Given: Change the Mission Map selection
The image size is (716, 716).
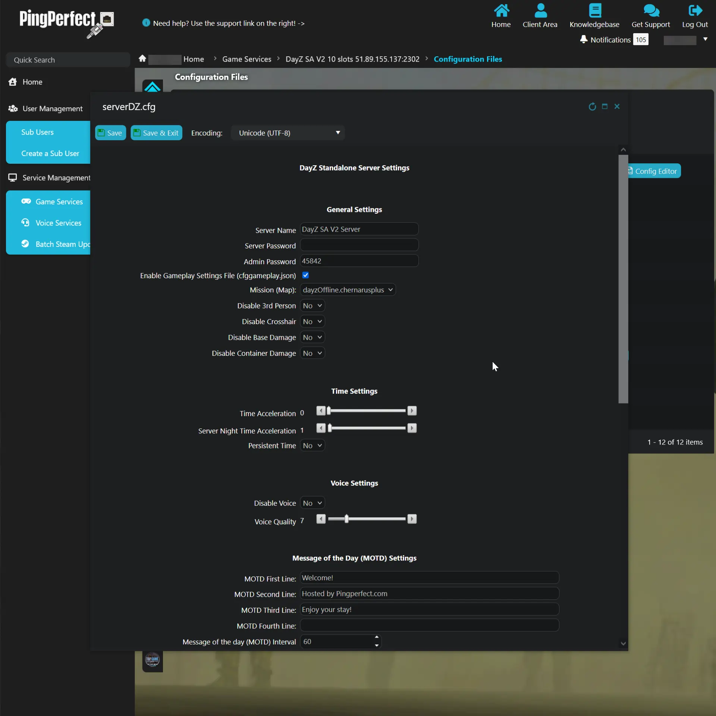Looking at the screenshot, I should coord(348,289).
